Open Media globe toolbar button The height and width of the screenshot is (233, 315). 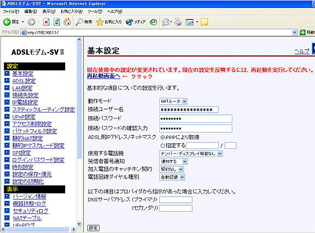pyautogui.click(x=129, y=22)
